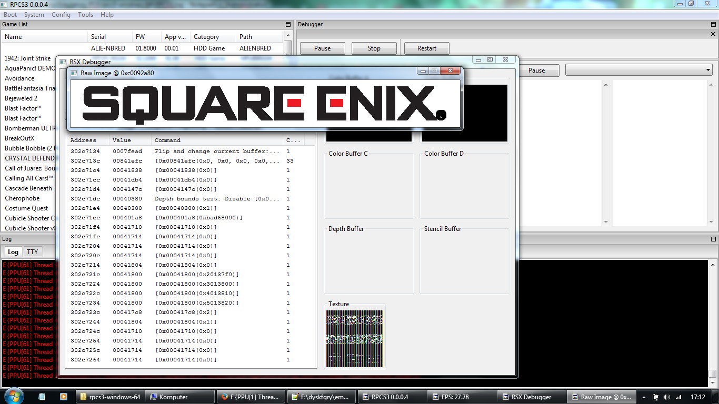Open the thread selection combo box

[638, 70]
